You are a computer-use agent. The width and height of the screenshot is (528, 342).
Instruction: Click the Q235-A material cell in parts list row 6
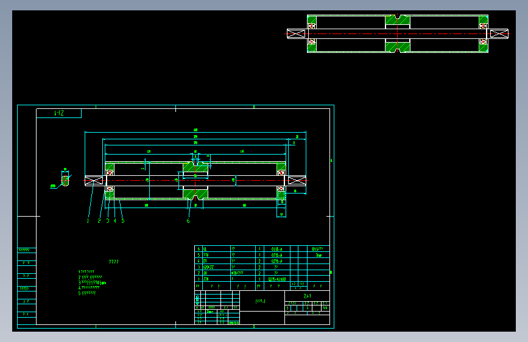[x=277, y=249]
